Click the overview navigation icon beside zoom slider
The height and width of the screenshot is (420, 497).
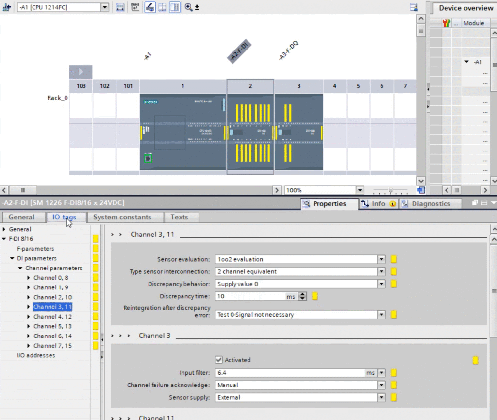tap(421, 190)
